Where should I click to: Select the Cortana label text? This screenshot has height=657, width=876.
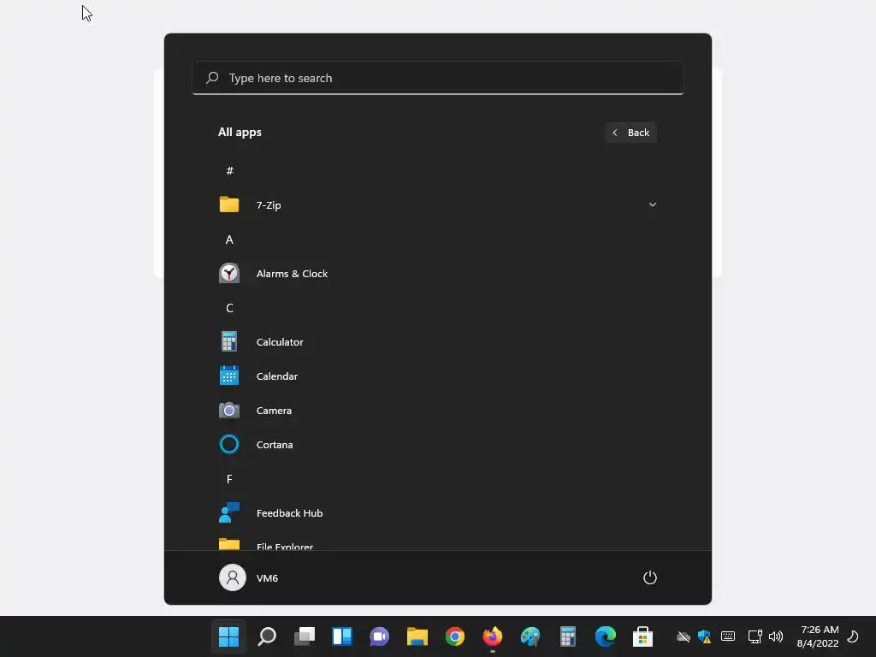tap(275, 445)
